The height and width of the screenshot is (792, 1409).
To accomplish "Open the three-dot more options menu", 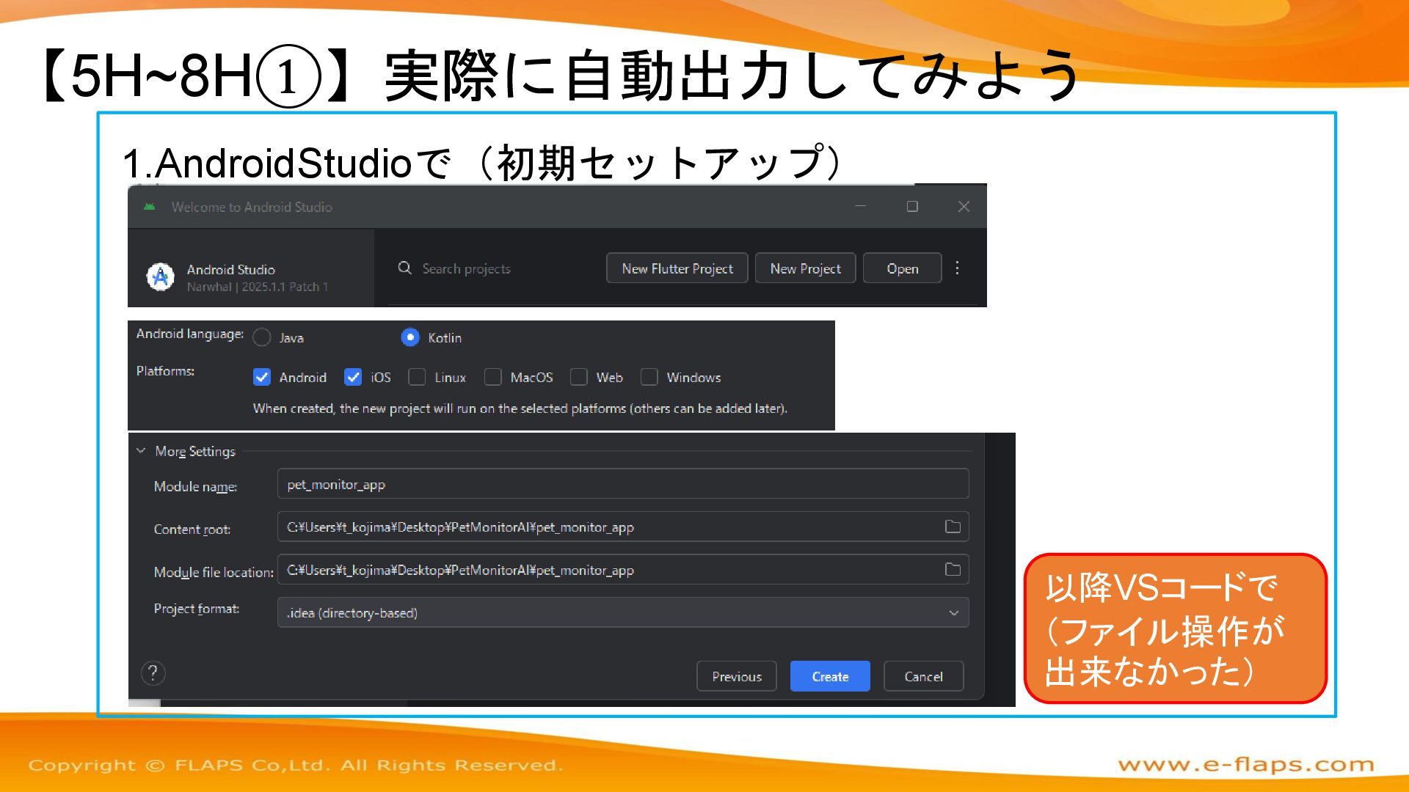I will point(957,268).
